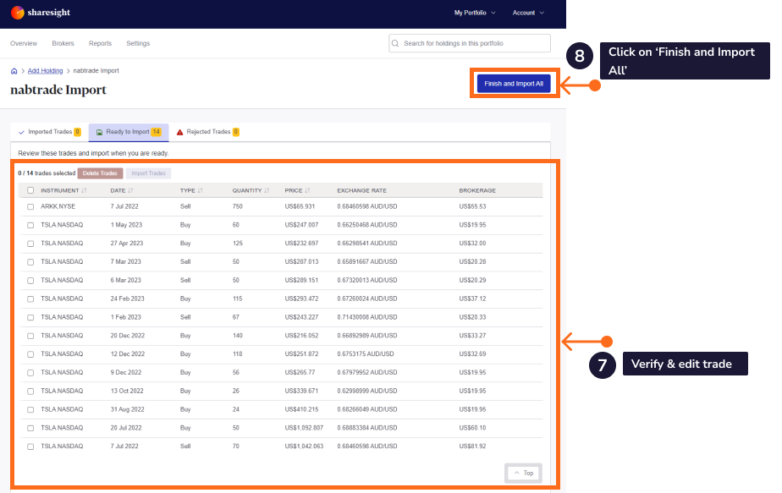The image size is (782, 493).
Task: Switch to Imported Trades tab
Action: 49,132
